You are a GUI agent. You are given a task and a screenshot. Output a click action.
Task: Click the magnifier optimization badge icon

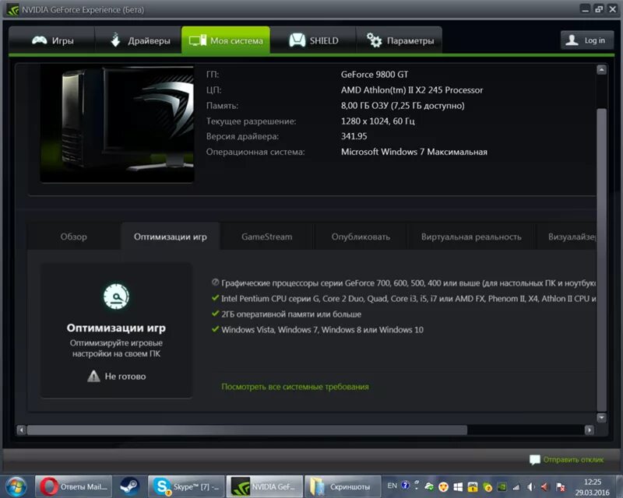[116, 296]
